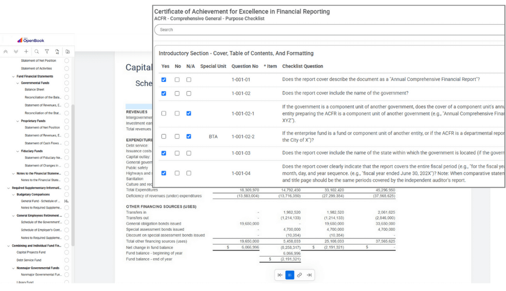Click the sidebar vertical scrollbar thumb
This screenshot has width=506, height=291.
click(73, 176)
